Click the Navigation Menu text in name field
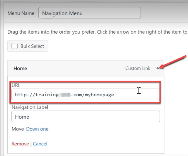This screenshot has height=156, width=188. click(x=62, y=13)
